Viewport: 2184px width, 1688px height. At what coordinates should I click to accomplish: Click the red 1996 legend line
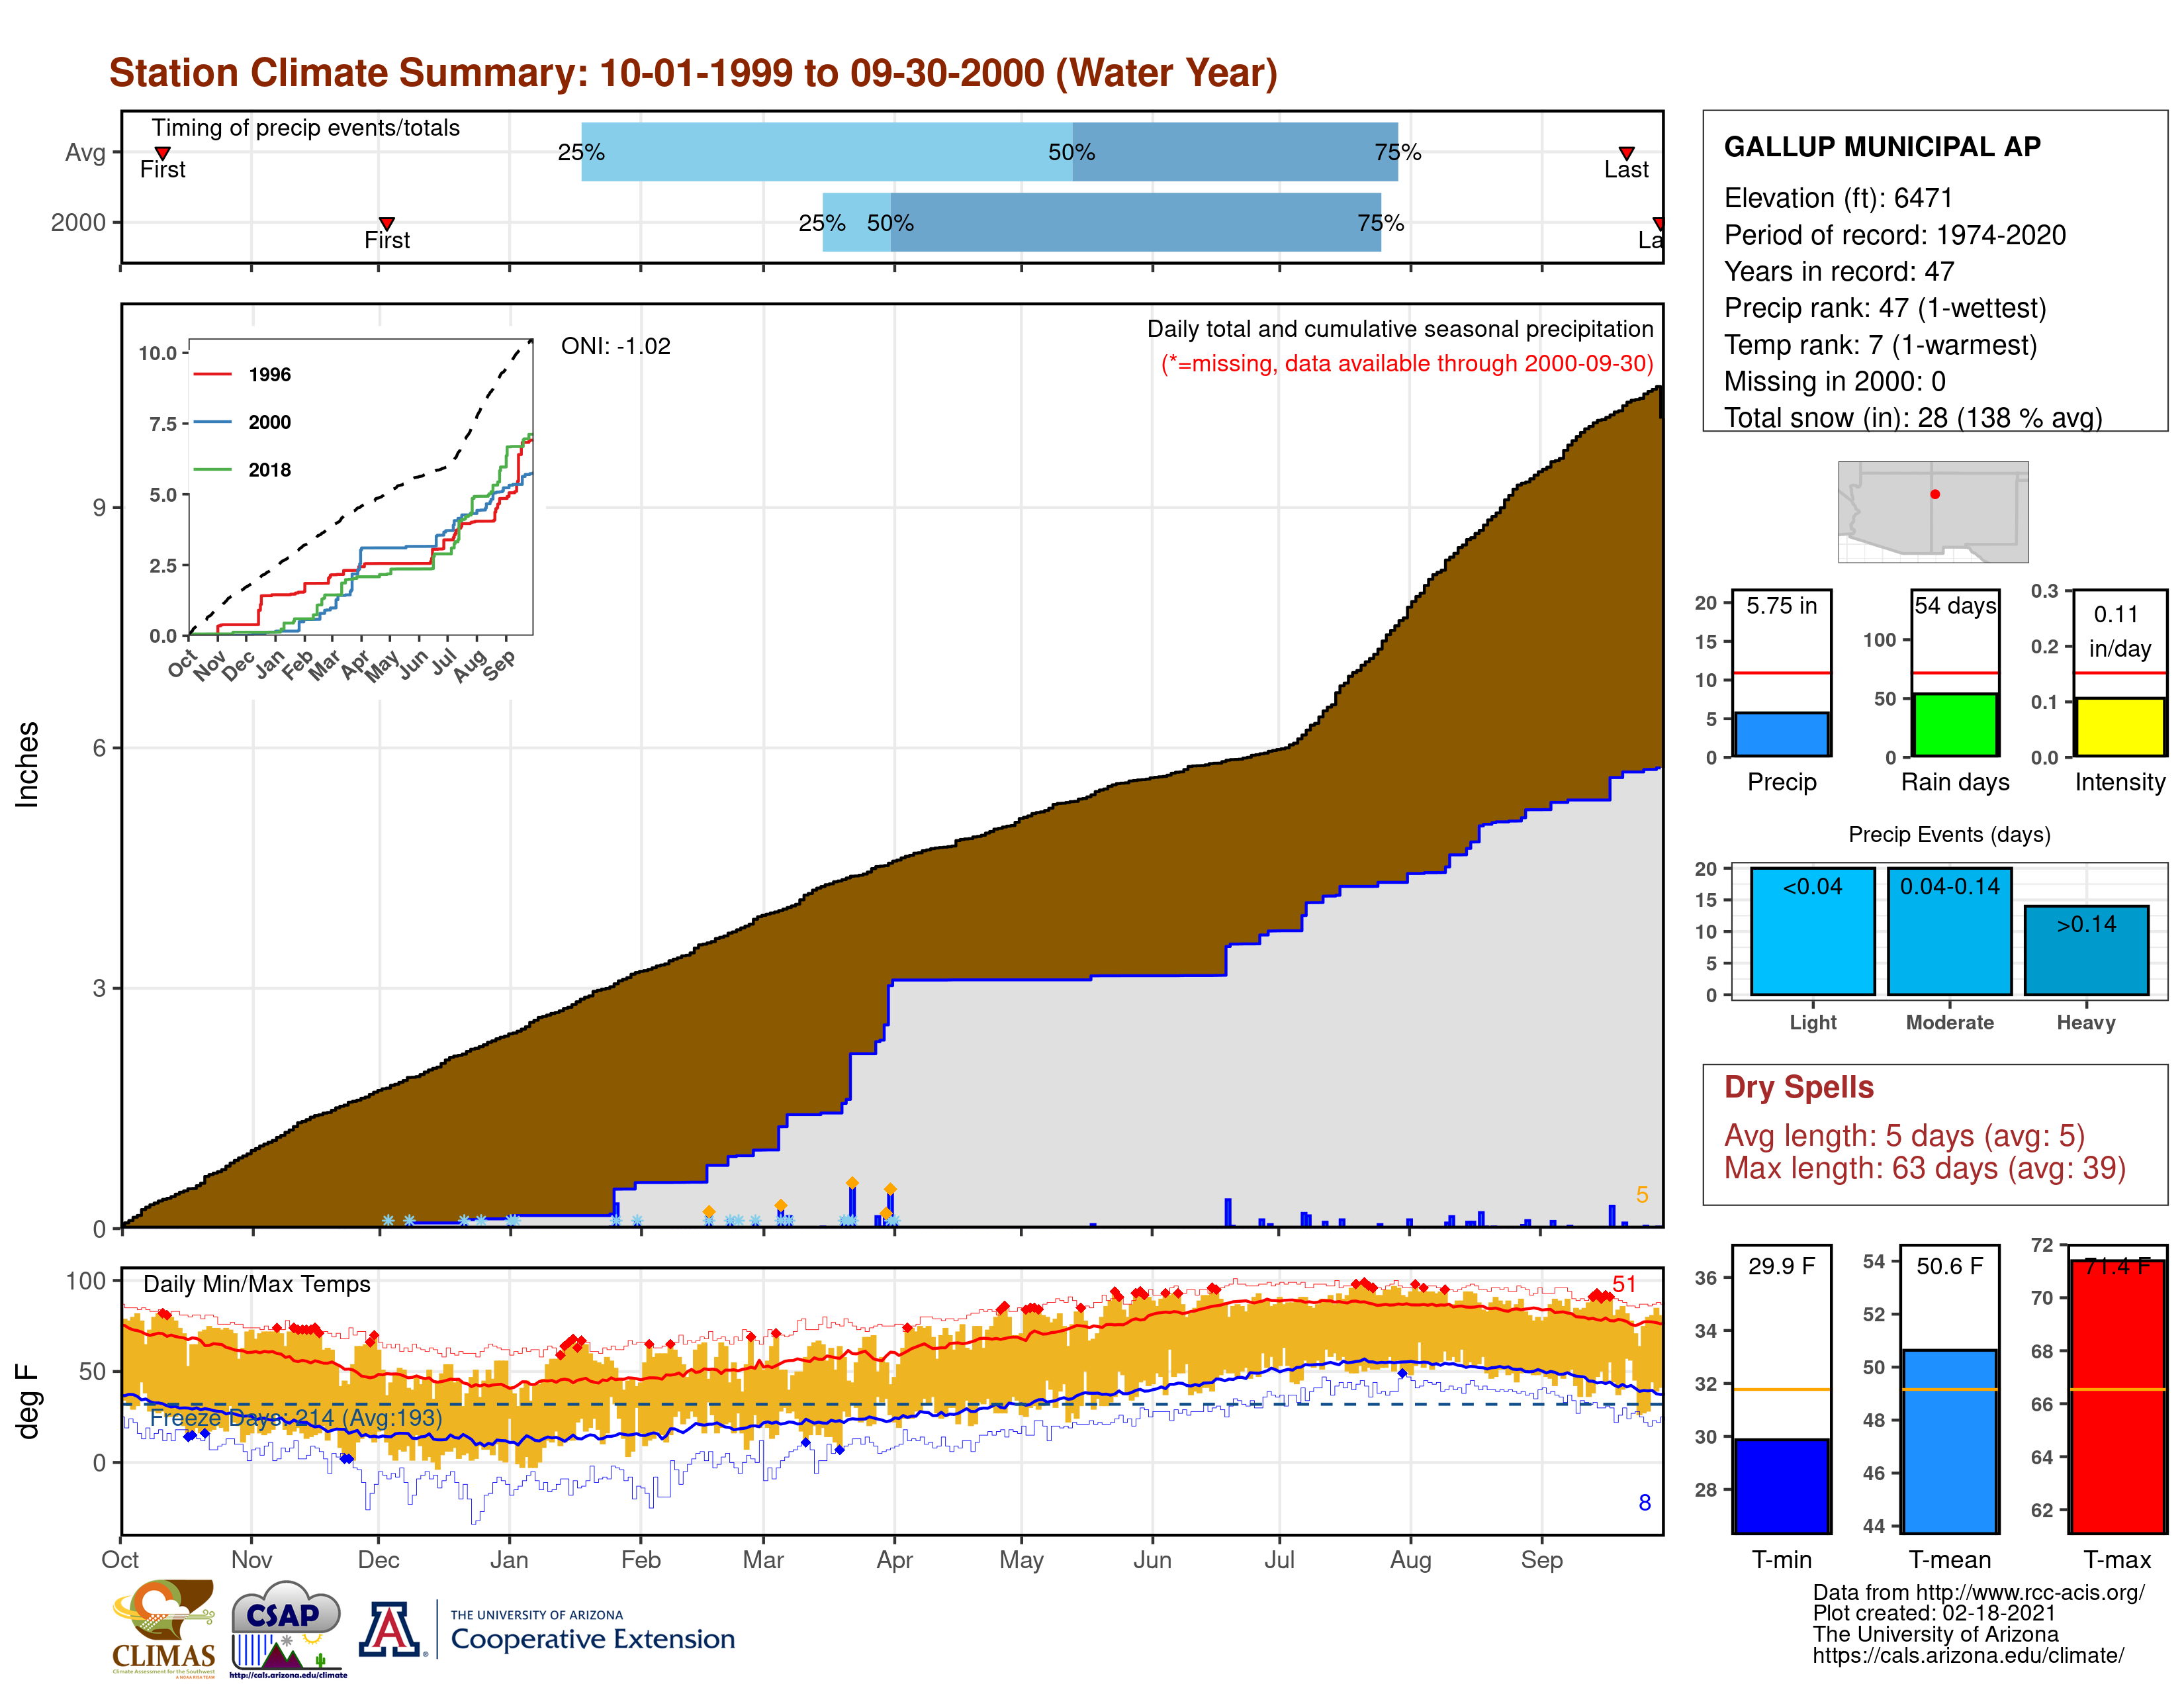[x=213, y=374]
